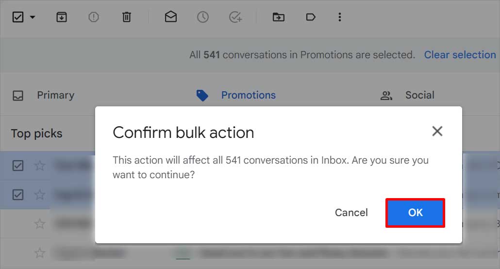Click the Delete trash icon

coord(127,17)
